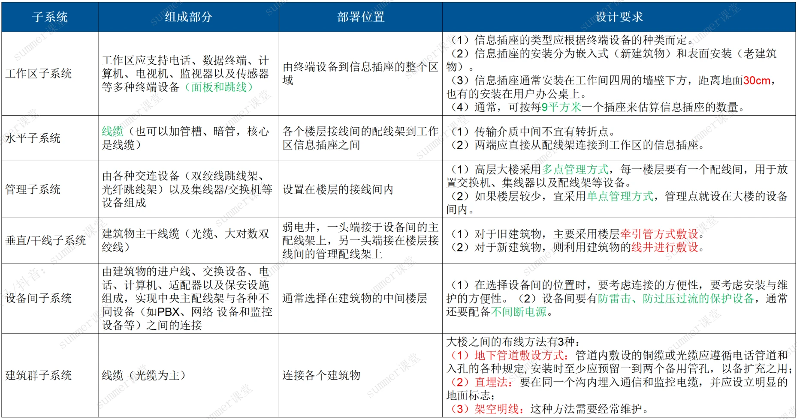
Task: Click the green 面板和跳线 text
Action: pyautogui.click(x=219, y=87)
